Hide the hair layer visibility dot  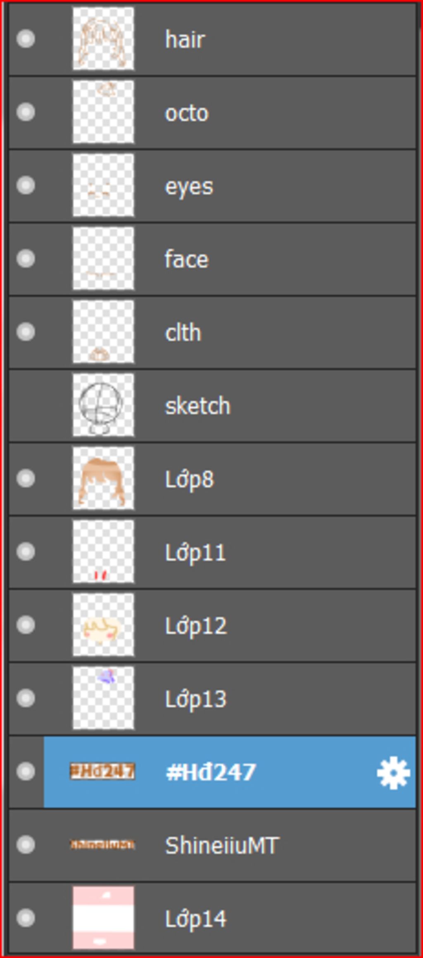[x=26, y=39]
